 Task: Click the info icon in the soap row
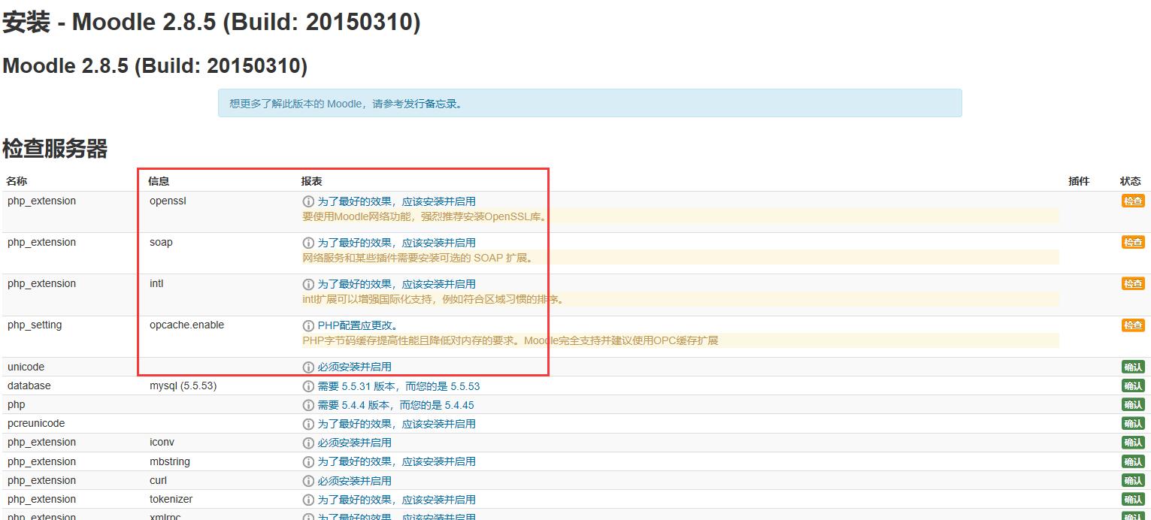click(308, 243)
